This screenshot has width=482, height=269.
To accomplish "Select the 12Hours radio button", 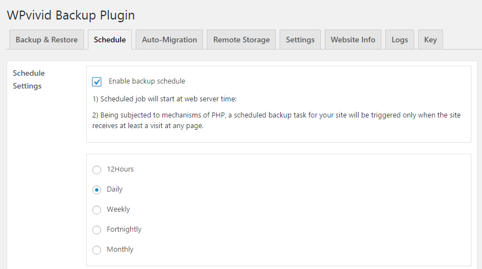I will click(x=97, y=169).
